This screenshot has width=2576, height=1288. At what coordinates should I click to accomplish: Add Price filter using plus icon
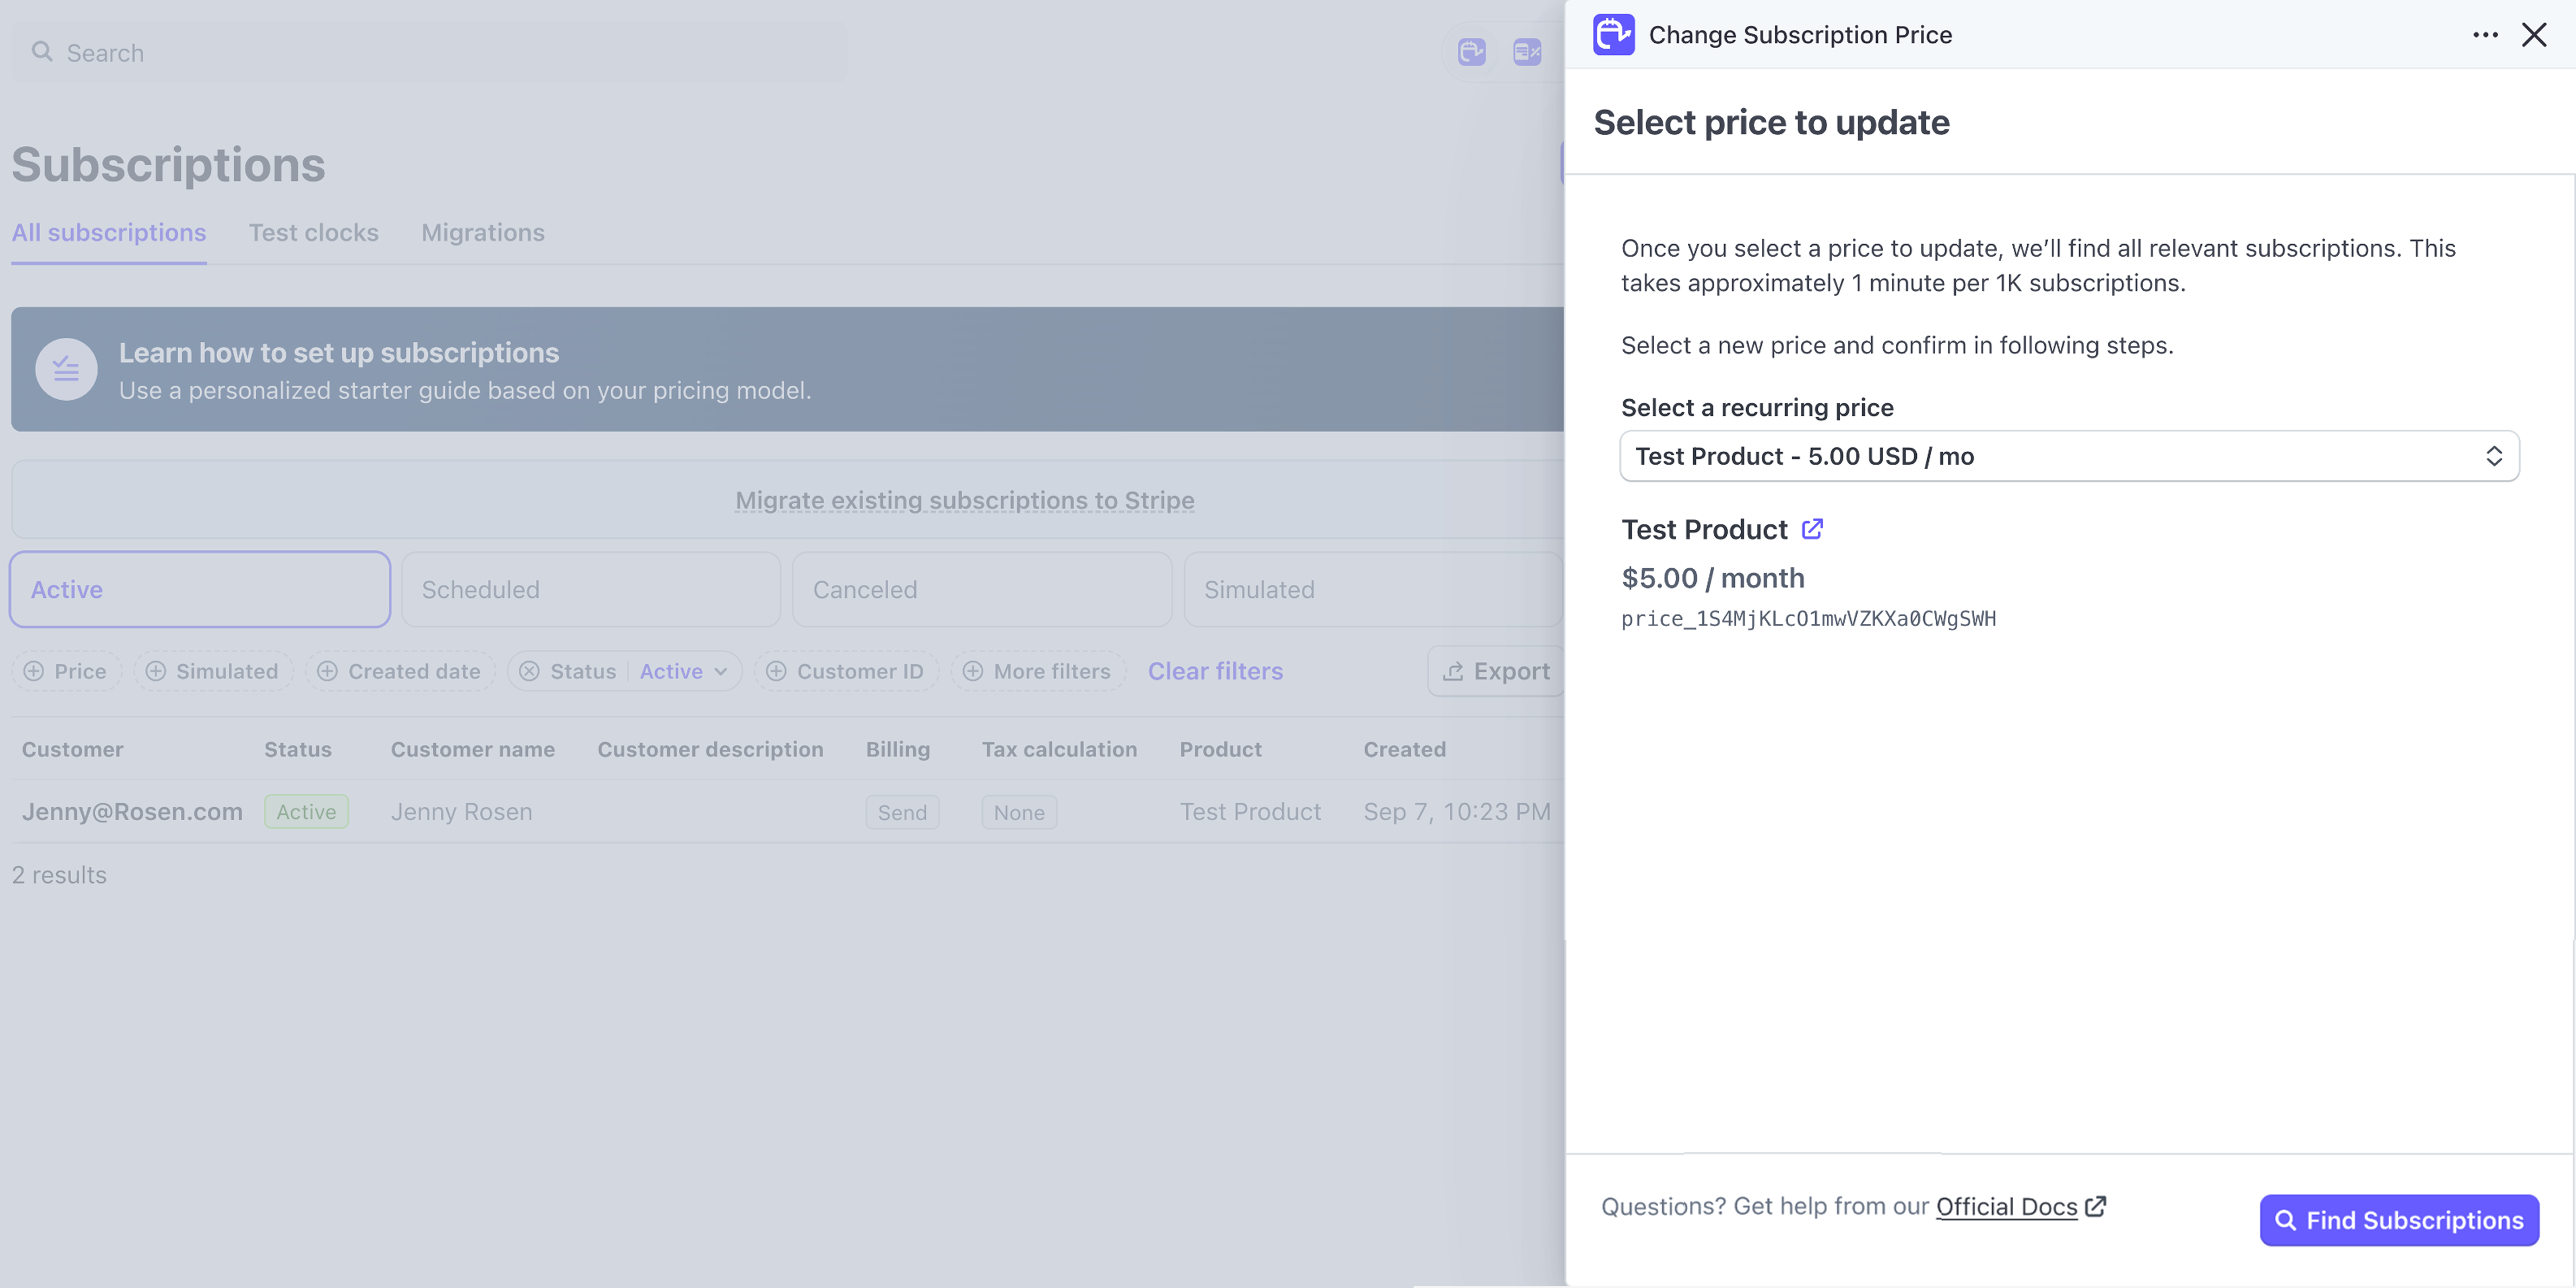(x=34, y=671)
